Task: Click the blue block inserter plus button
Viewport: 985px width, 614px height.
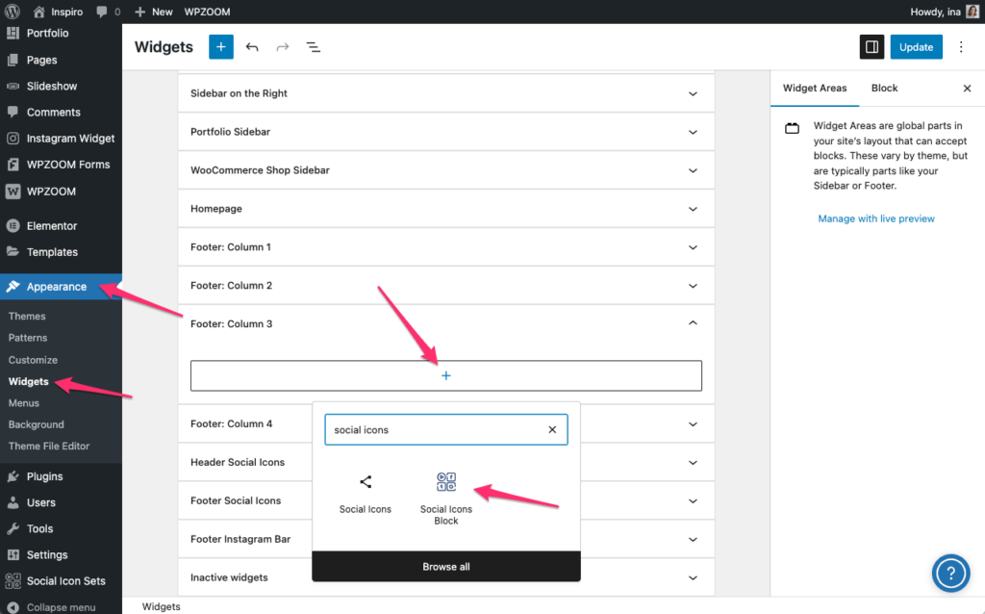Action: point(220,47)
